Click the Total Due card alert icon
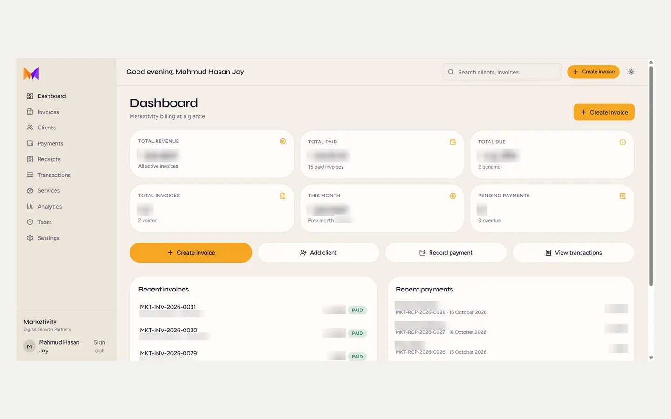 point(623,142)
